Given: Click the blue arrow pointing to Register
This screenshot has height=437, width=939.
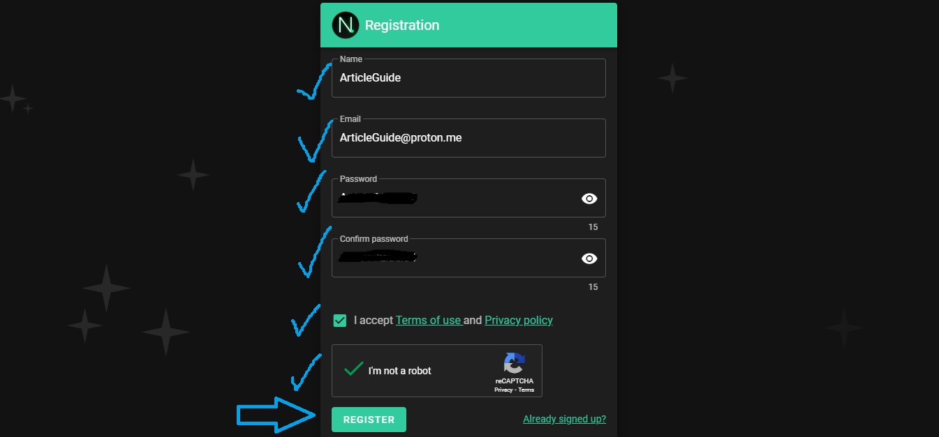Looking at the screenshot, I should tap(276, 415).
